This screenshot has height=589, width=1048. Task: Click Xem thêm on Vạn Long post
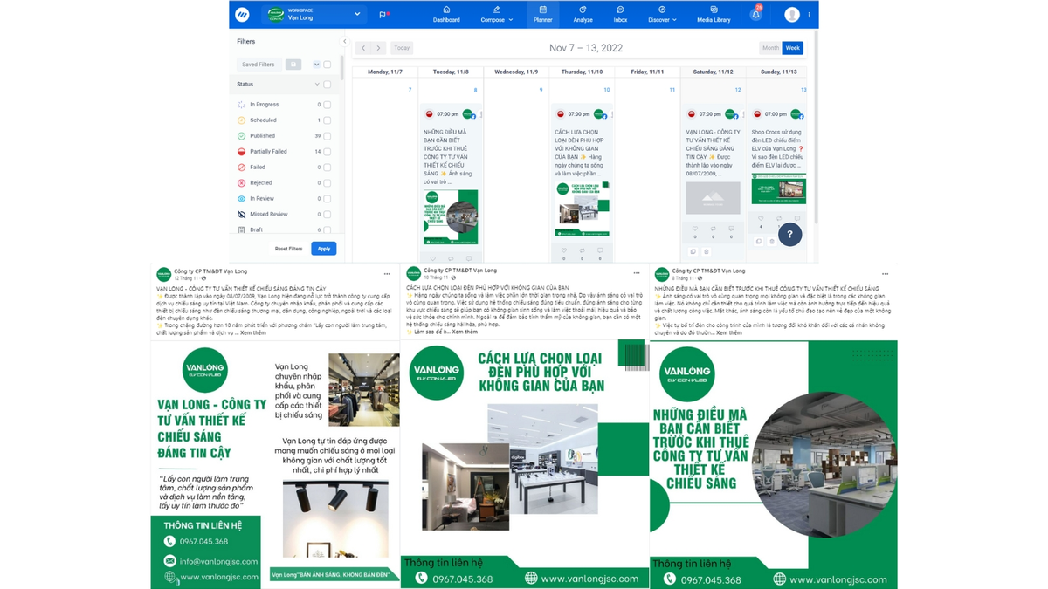tap(252, 332)
